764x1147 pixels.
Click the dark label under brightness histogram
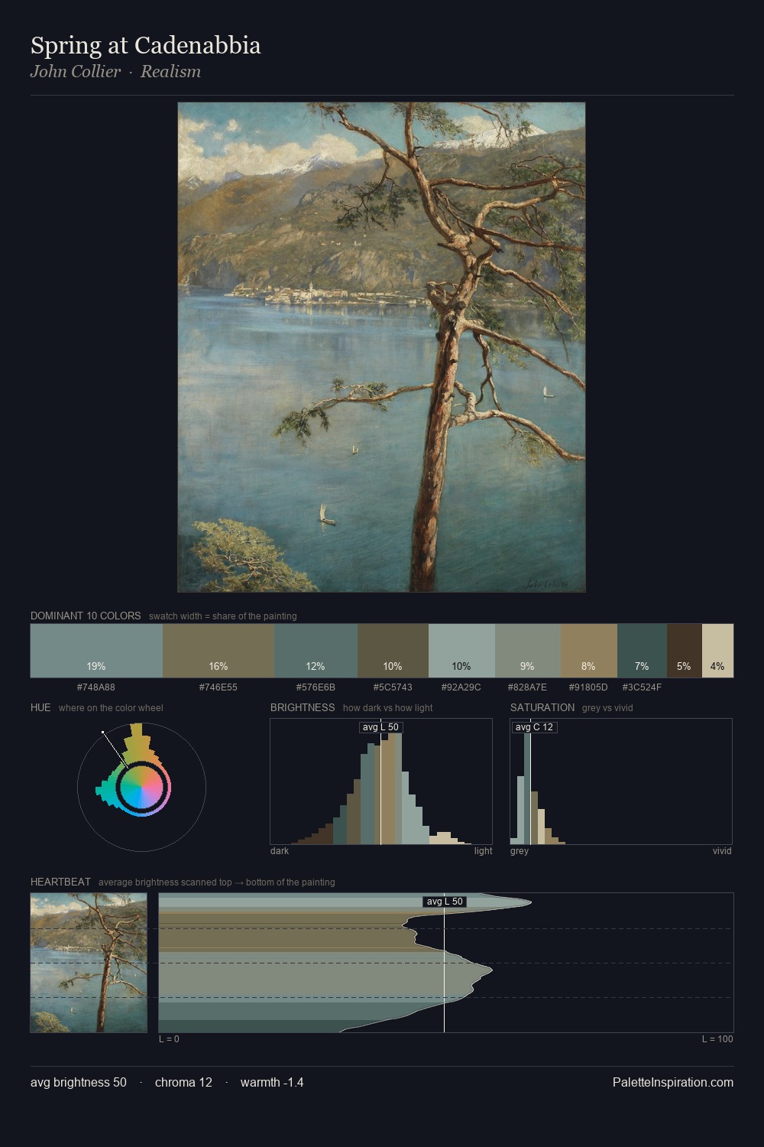280,851
